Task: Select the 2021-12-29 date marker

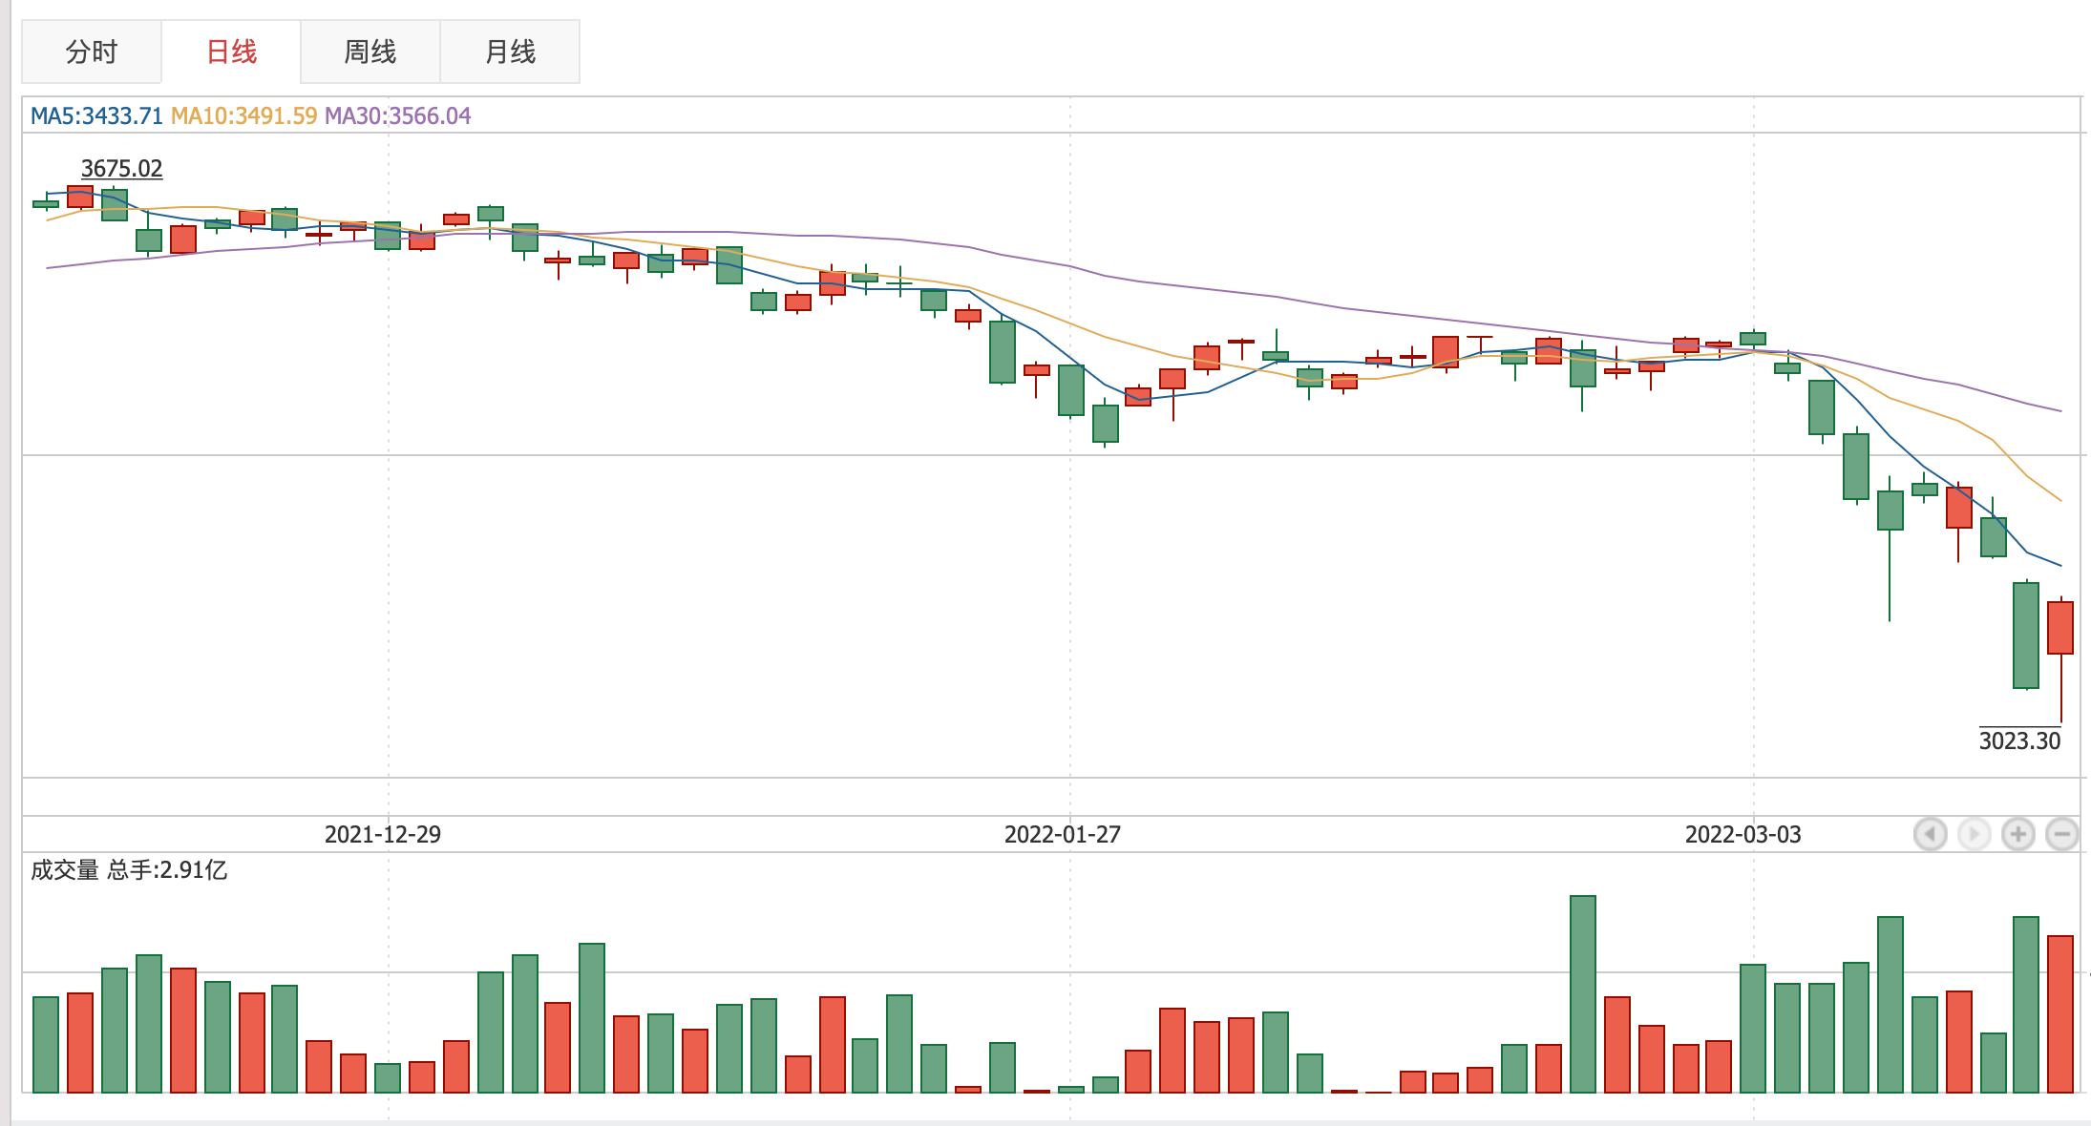Action: pos(383,835)
